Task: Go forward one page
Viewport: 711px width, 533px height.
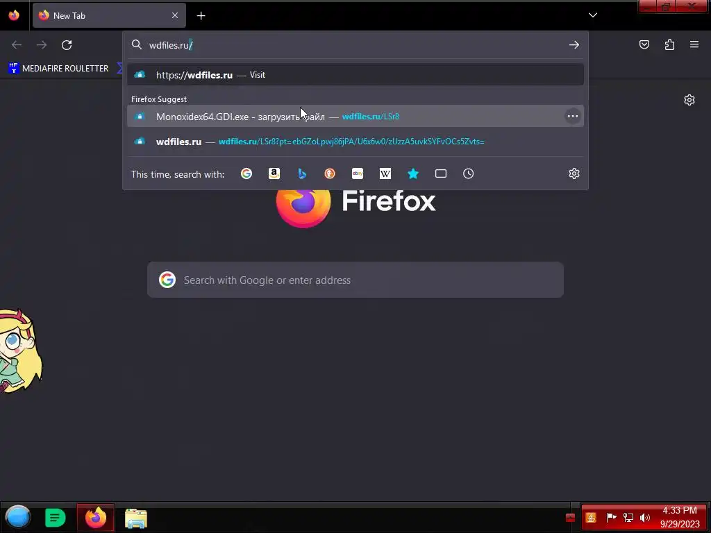Action: click(42, 45)
